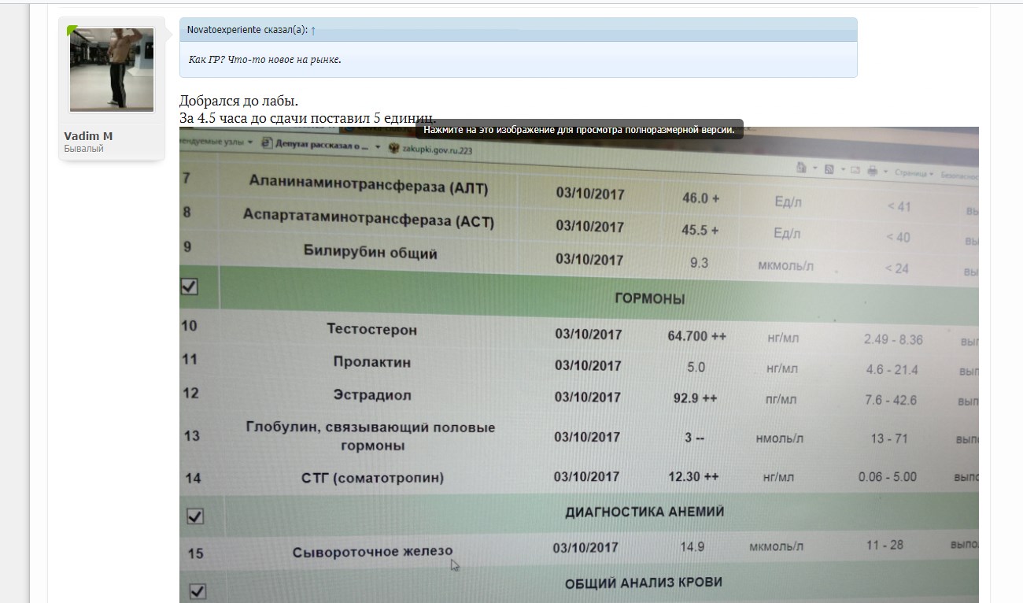This screenshot has width=1023, height=603.
Task: Click the Print icon in the command bar
Action: (873, 170)
